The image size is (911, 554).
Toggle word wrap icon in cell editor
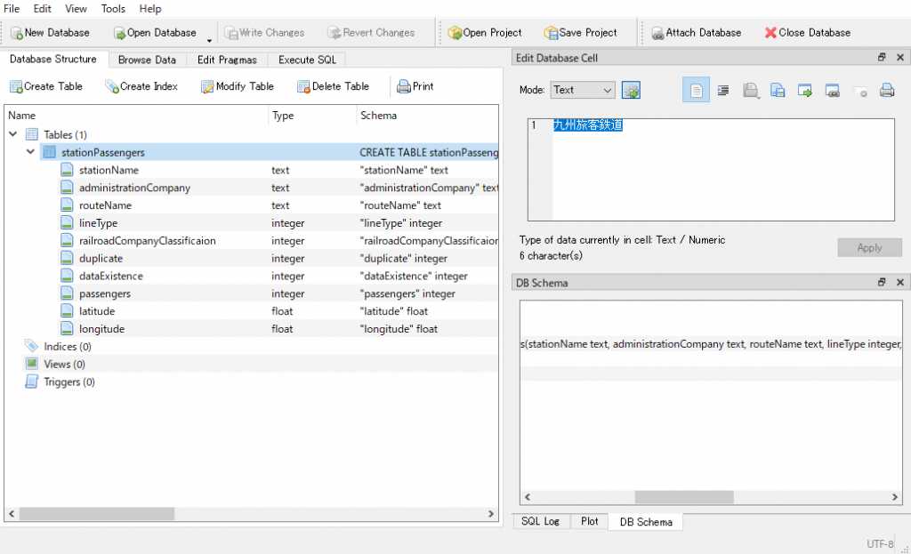[x=722, y=90]
